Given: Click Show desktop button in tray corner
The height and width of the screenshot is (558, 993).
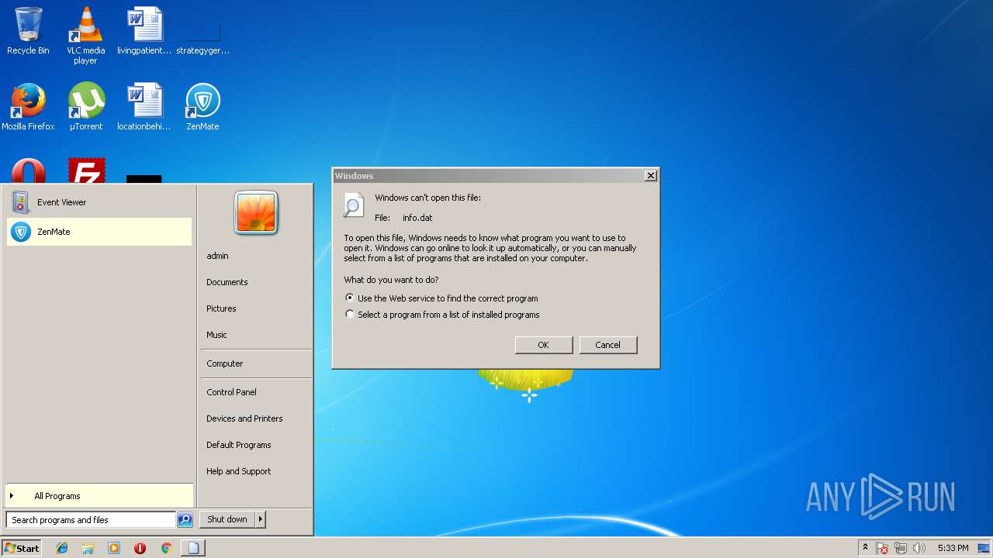Looking at the screenshot, I should (984, 548).
